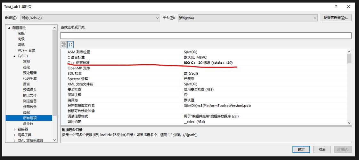
Task: Cancel with the 取消 button
Action: (x=322, y=149)
